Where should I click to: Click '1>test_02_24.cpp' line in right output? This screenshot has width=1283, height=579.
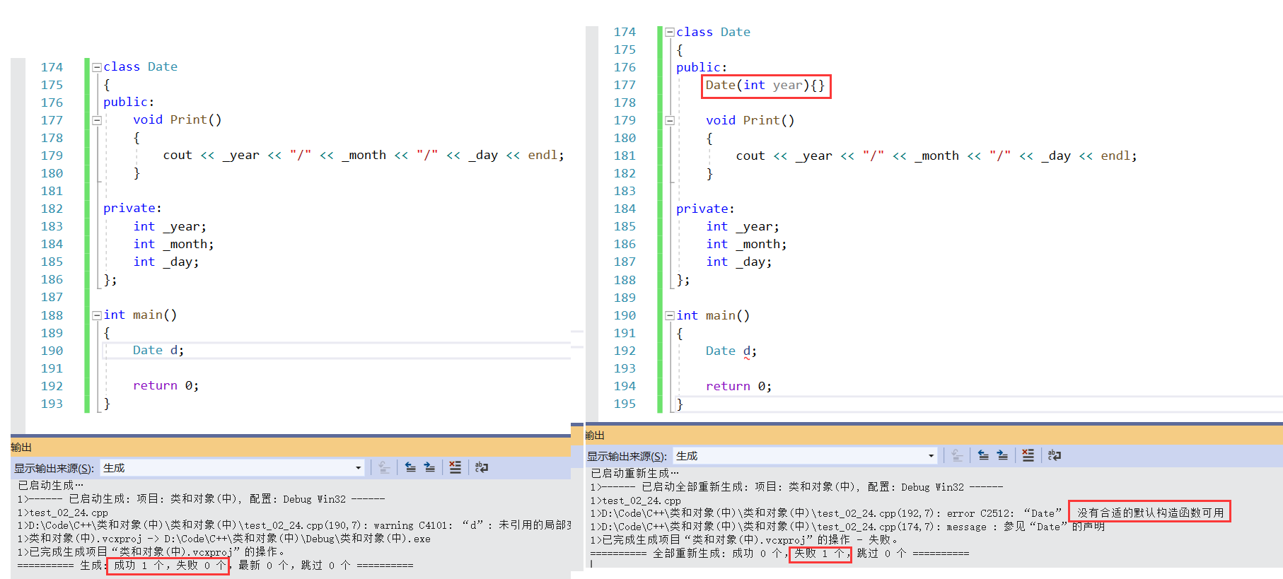(x=635, y=501)
